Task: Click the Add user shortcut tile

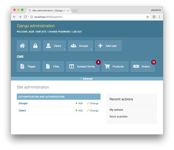Action: tap(108, 46)
